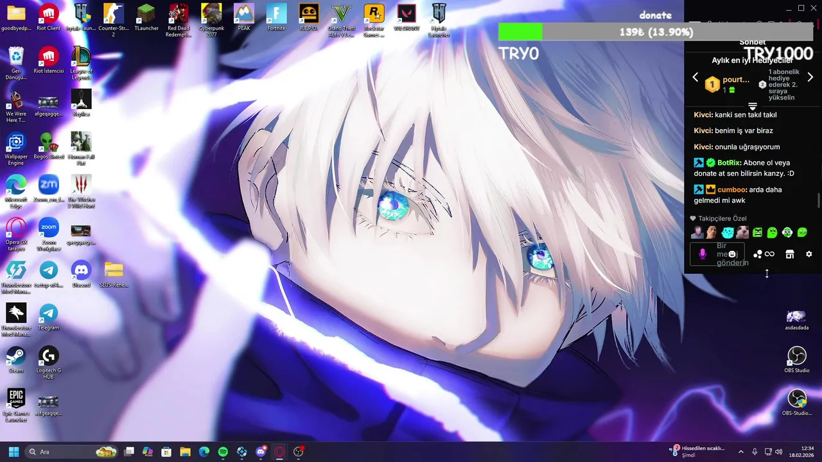Show next gifter leaderboard entry
Viewport: 822px width, 462px height.
[x=810, y=77]
